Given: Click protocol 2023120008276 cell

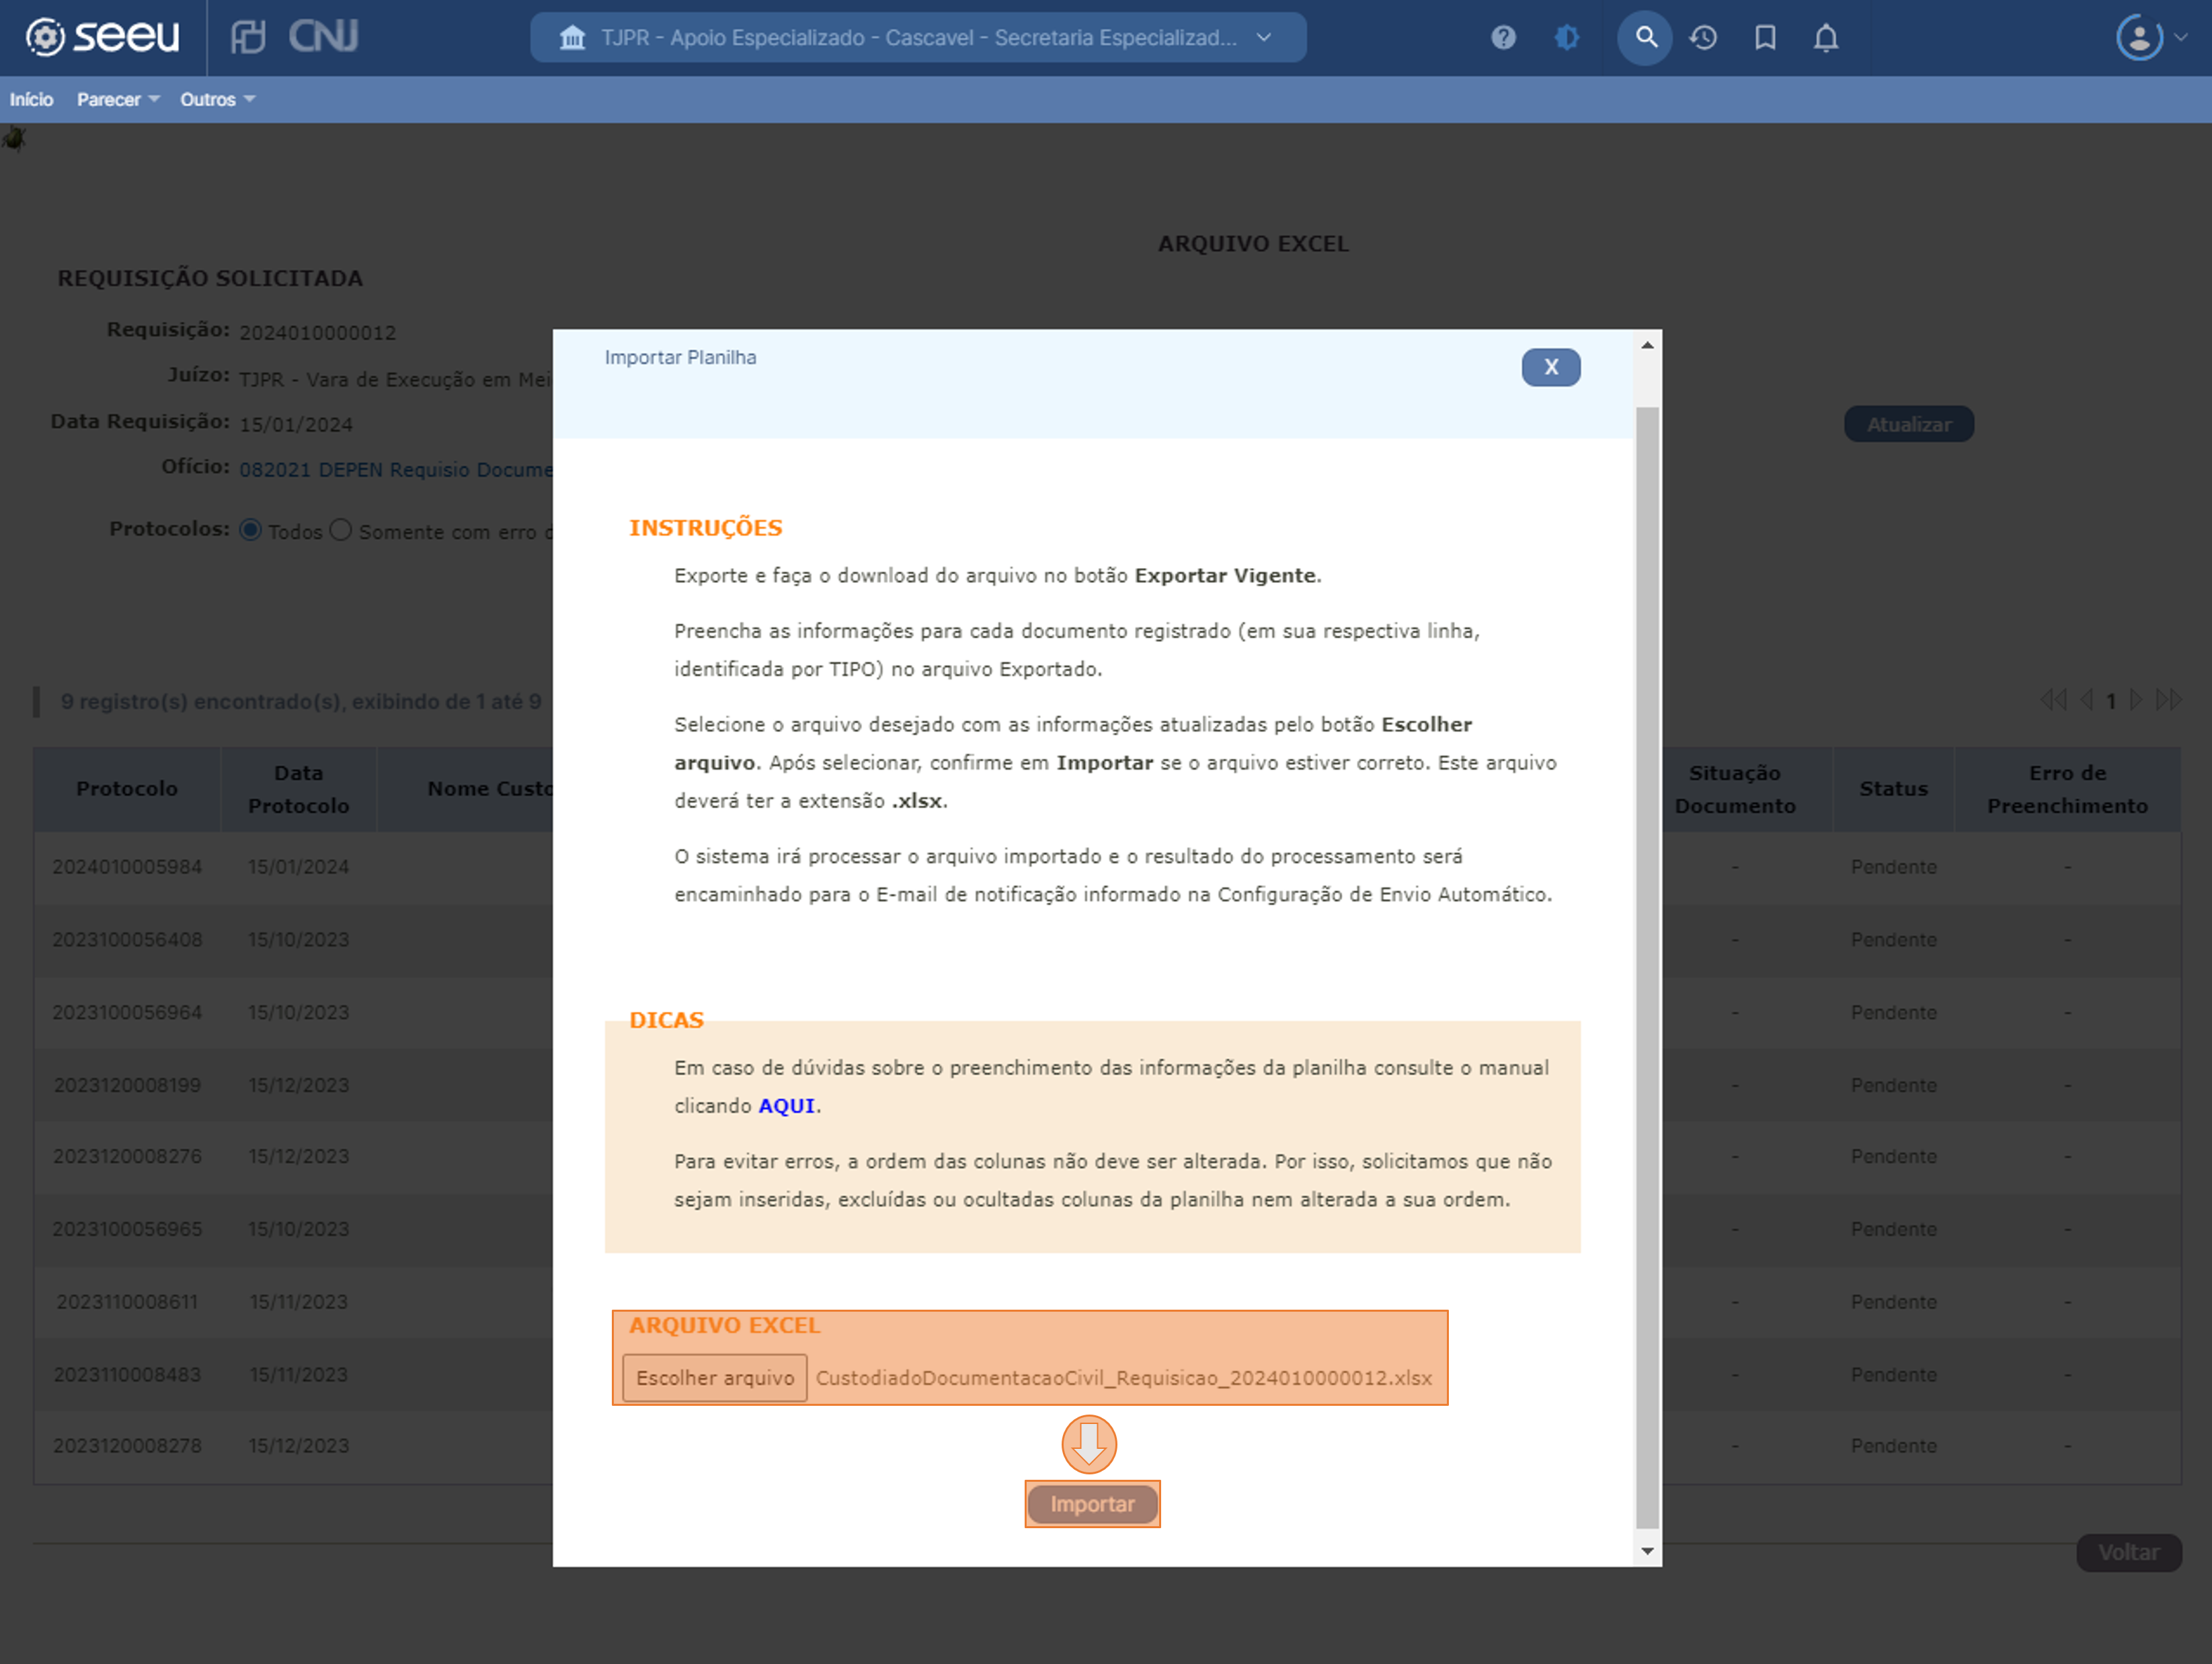Looking at the screenshot, I should 127,1157.
